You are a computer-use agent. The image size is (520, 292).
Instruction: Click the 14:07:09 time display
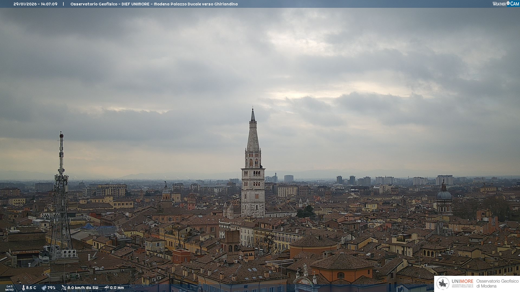[x=49, y=4]
